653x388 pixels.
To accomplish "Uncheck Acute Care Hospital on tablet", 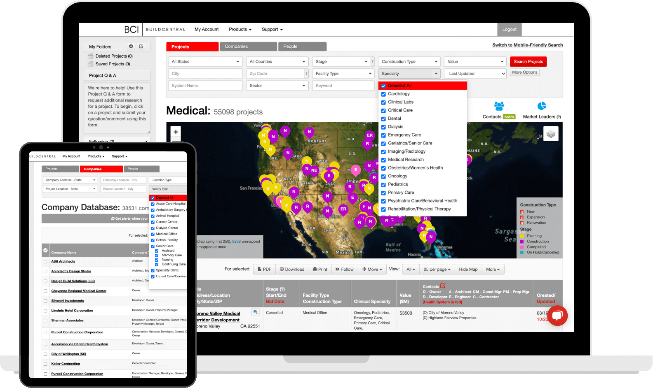I will pyautogui.click(x=153, y=204).
